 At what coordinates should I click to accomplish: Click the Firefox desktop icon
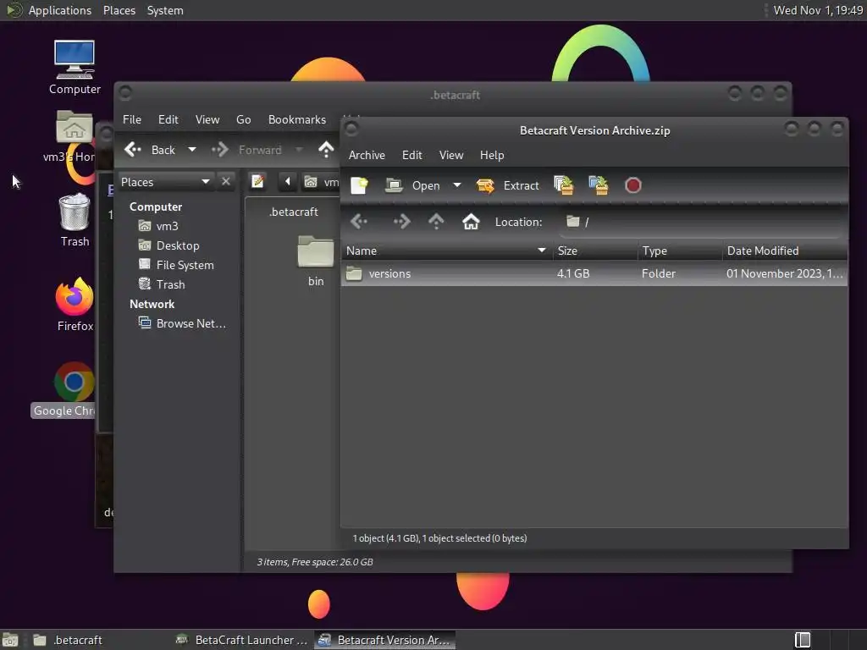(75, 304)
